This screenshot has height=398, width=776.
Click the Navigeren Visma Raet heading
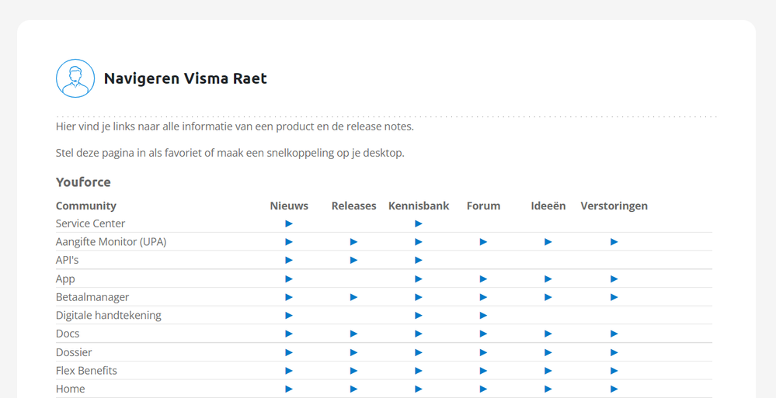point(185,78)
